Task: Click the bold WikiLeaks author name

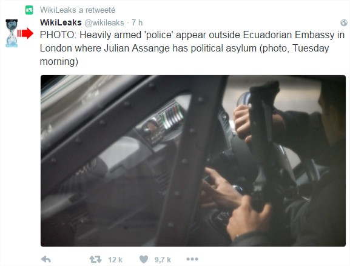Action: [x=61, y=22]
